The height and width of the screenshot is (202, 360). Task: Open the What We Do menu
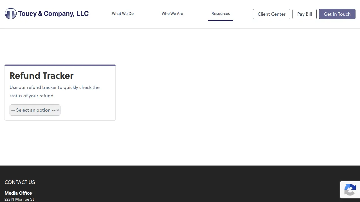[x=123, y=13]
